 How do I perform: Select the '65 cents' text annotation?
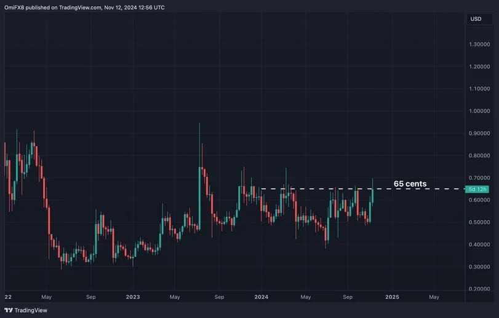tap(410, 184)
